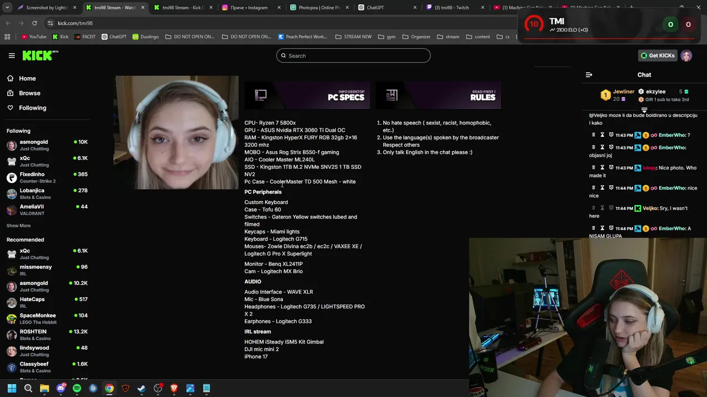Click delete icon on EmberWho "?" message
This screenshot has width=707, height=397.
594,135
